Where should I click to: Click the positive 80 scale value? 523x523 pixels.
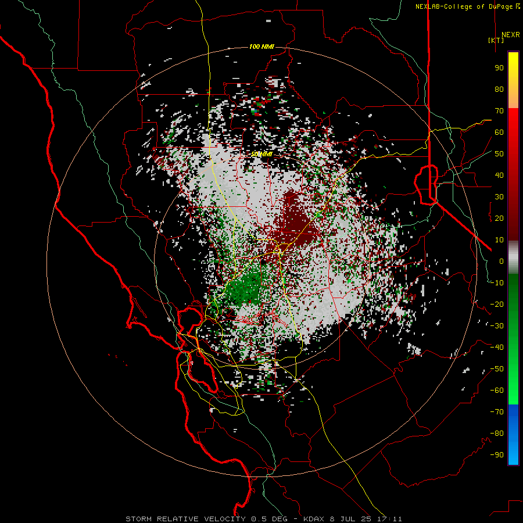point(499,89)
